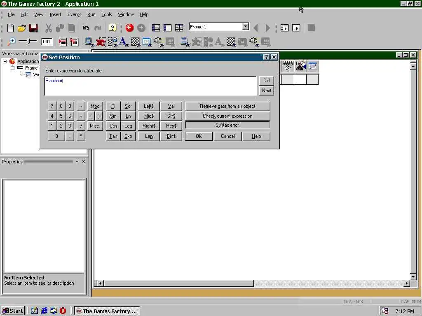Click the film strip filter icon
This screenshot has height=316, width=422.
point(113,42)
